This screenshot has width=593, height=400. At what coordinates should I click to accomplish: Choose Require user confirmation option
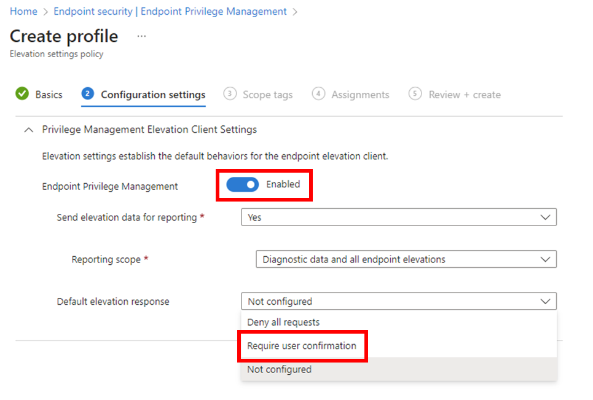(x=302, y=346)
